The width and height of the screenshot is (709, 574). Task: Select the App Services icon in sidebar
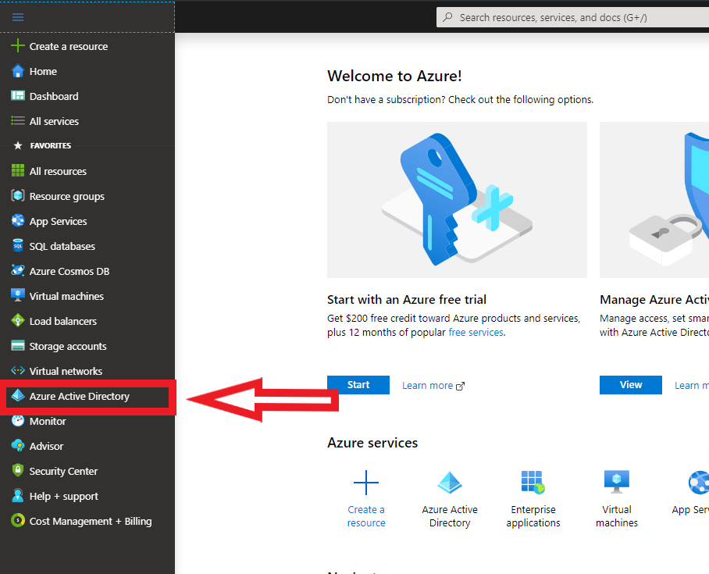(x=18, y=221)
